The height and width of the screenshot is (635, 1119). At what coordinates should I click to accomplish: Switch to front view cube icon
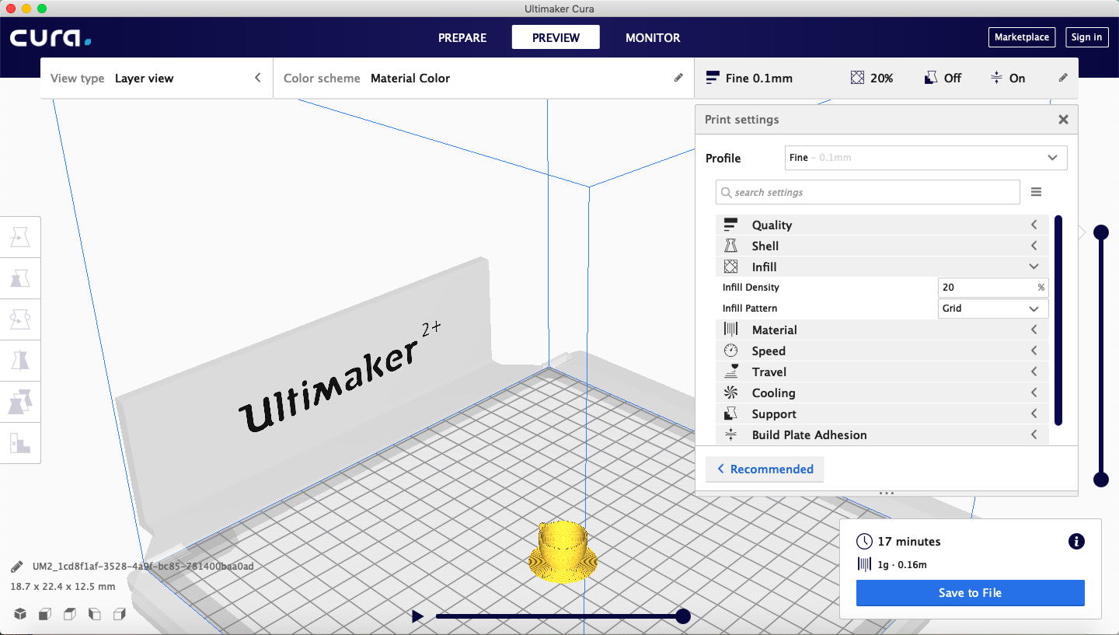pyautogui.click(x=45, y=614)
